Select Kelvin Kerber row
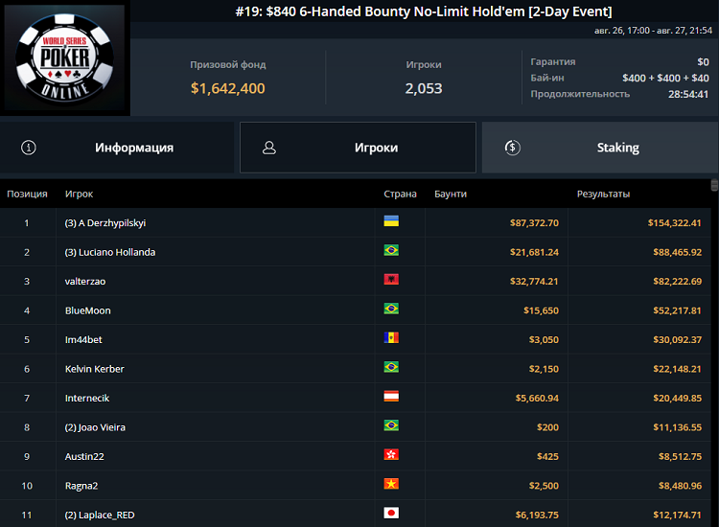The image size is (719, 527). pyautogui.click(x=94, y=369)
